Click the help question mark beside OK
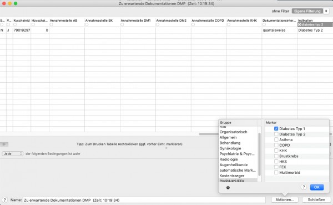This screenshot has height=205, width=333. coord(304,187)
